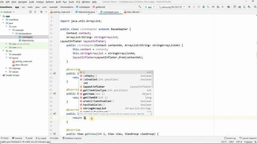This screenshot has height=144, width=257.
Task: Click the override gutter icon on line 32
Action: (55, 114)
